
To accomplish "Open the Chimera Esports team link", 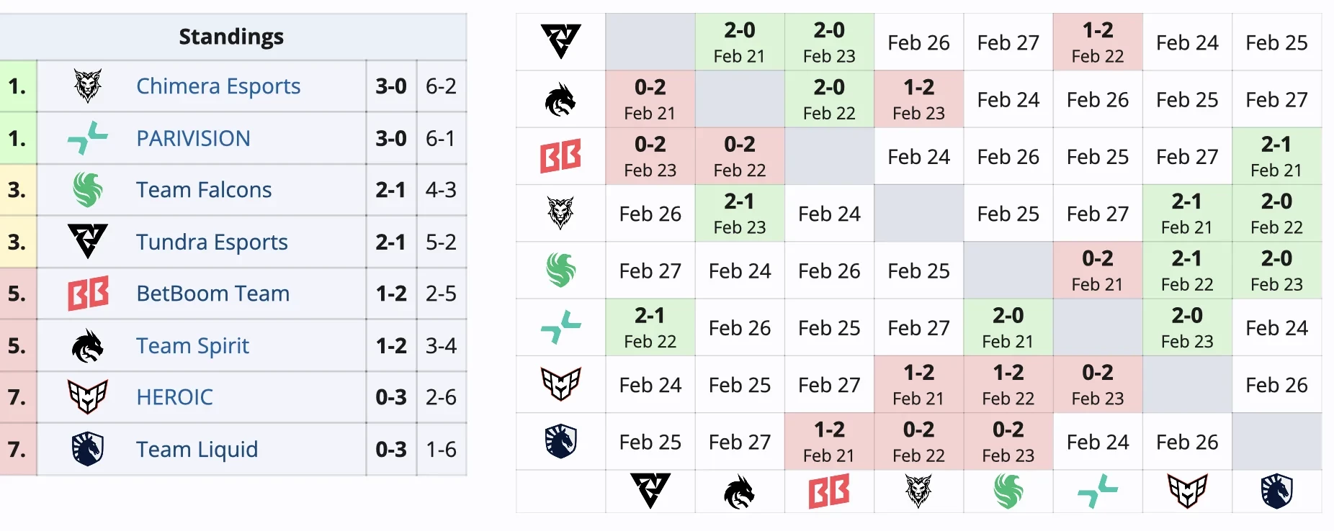I will 218,86.
